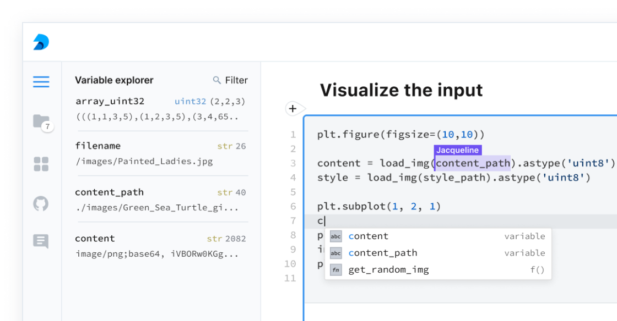Select 'content' autocomplete suggestion
The image size is (617, 321).
click(x=368, y=236)
